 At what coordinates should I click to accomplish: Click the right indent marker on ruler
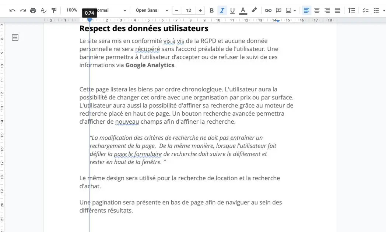278,21
